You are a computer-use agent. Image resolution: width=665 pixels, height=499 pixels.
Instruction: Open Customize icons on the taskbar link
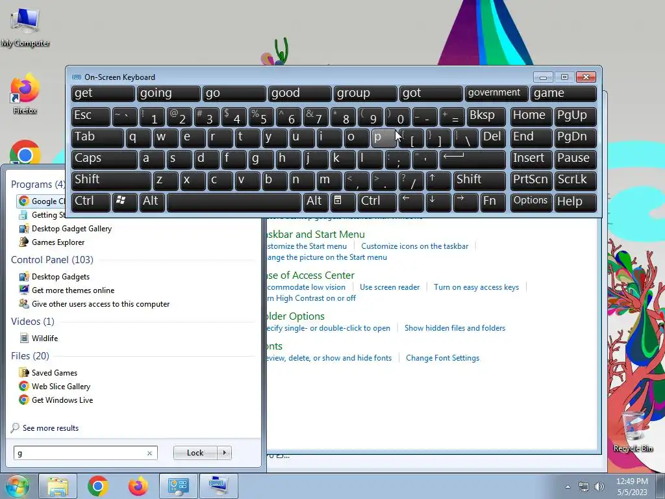[x=415, y=246]
